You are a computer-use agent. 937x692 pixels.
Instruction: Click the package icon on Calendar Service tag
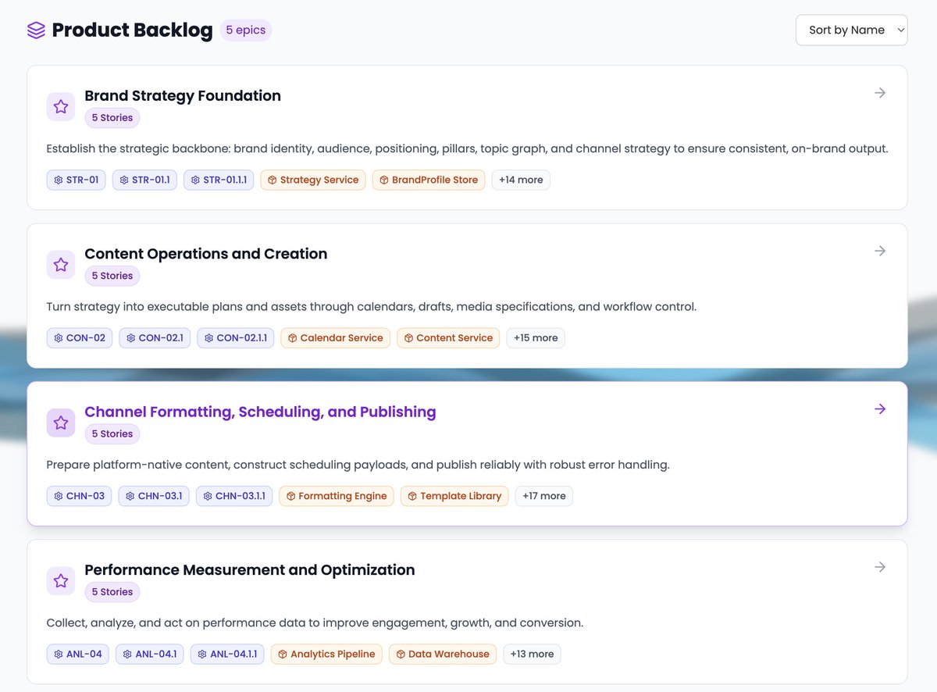(x=294, y=337)
